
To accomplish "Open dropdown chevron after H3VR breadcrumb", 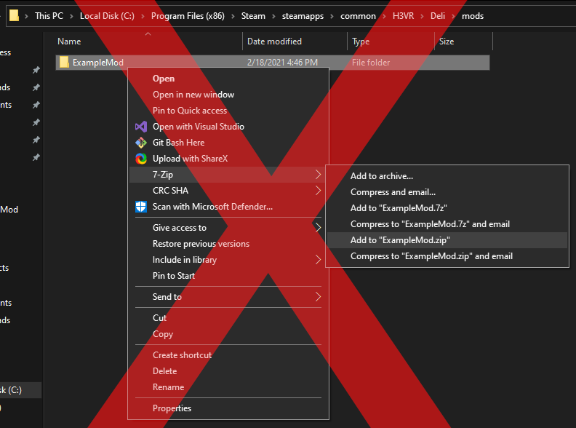I will pos(422,16).
